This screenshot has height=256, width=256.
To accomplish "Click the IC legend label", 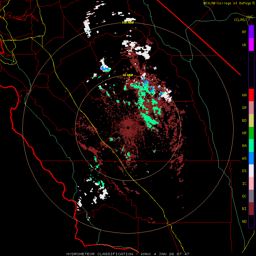I will click(x=244, y=184).
